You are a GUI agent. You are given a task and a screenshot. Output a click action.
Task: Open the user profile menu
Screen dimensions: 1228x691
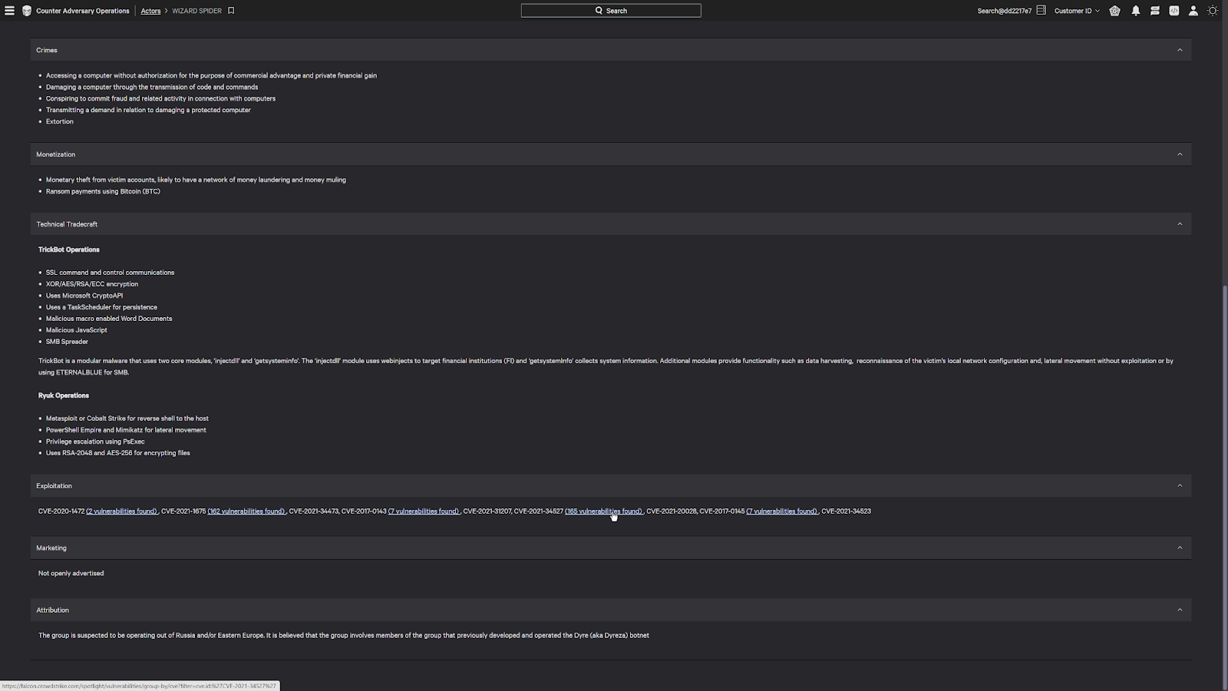(1193, 11)
